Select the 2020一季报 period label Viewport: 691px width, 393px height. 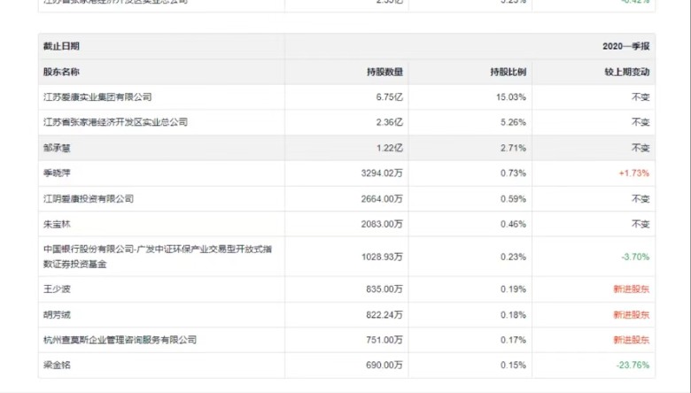pyautogui.click(x=626, y=46)
